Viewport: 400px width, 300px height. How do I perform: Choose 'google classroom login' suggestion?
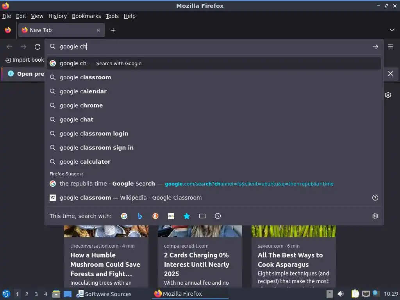tap(214, 134)
